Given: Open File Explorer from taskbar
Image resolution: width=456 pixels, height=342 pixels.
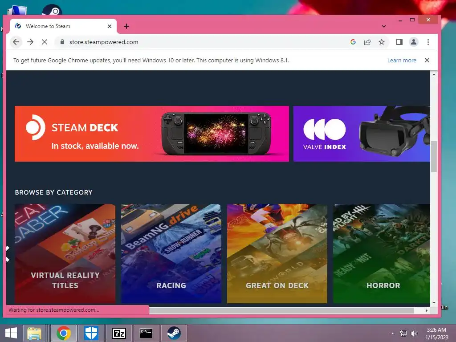Looking at the screenshot, I should [34, 333].
